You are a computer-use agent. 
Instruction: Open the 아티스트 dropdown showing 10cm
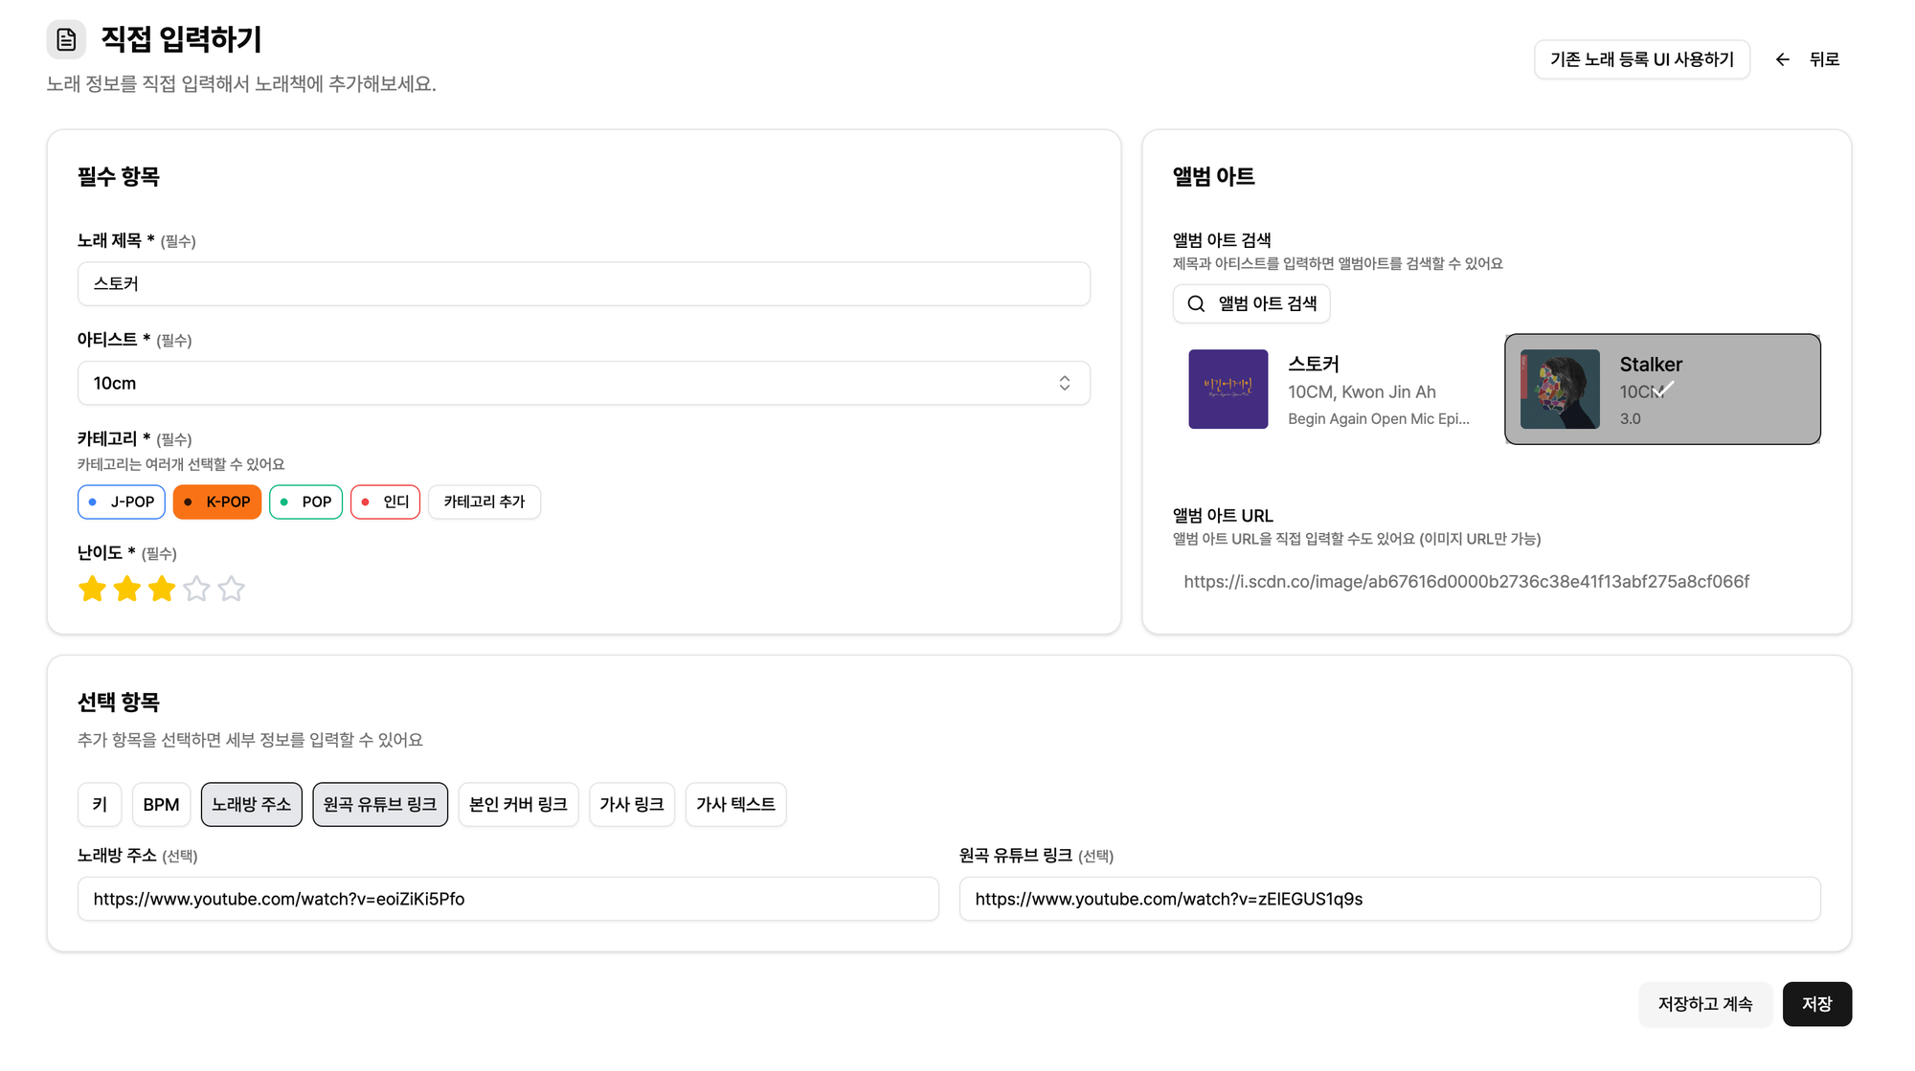coord(574,383)
